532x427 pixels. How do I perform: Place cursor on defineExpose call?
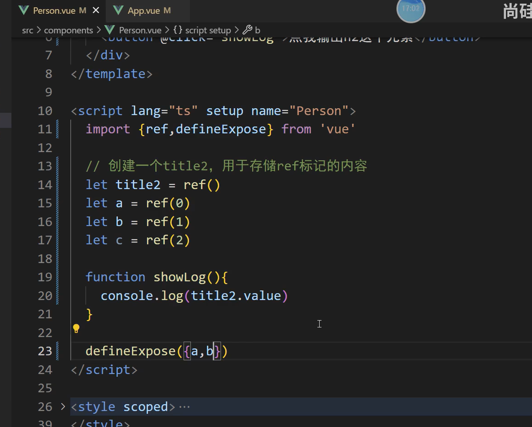click(157, 351)
